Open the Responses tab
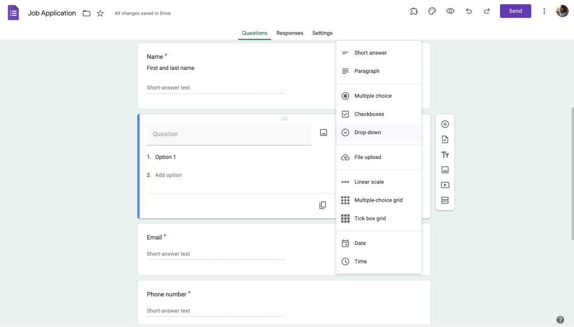Image resolution: width=574 pixels, height=327 pixels. (290, 33)
